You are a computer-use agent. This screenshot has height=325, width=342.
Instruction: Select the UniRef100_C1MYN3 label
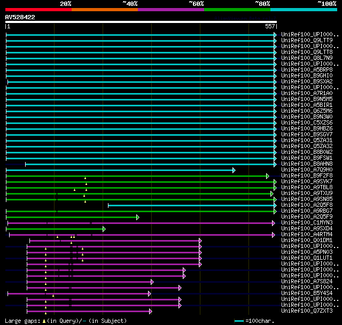pyautogui.click(x=307, y=223)
